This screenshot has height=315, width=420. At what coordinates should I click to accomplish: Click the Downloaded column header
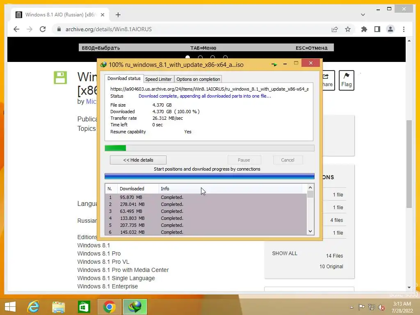point(138,189)
